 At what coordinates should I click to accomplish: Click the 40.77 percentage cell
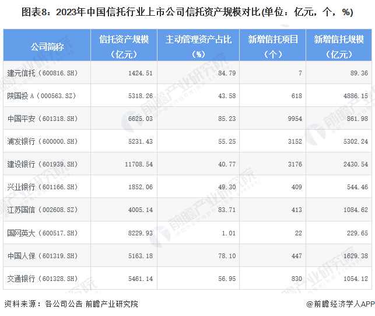[227, 164]
